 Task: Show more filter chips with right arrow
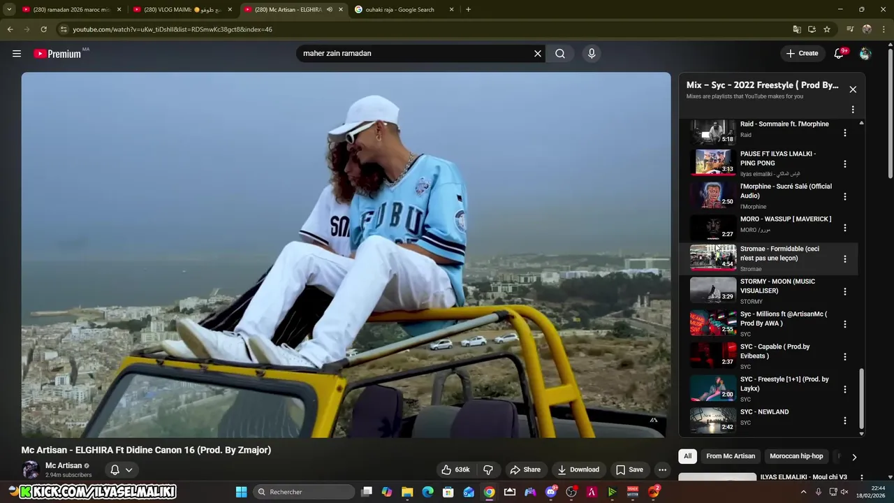click(853, 457)
